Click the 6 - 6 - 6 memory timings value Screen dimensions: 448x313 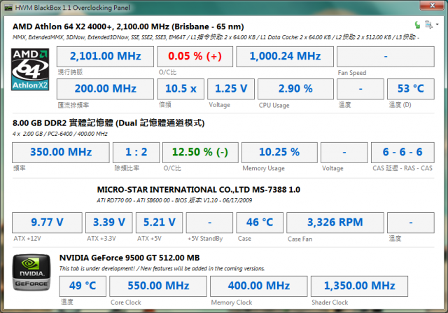[x=402, y=153]
